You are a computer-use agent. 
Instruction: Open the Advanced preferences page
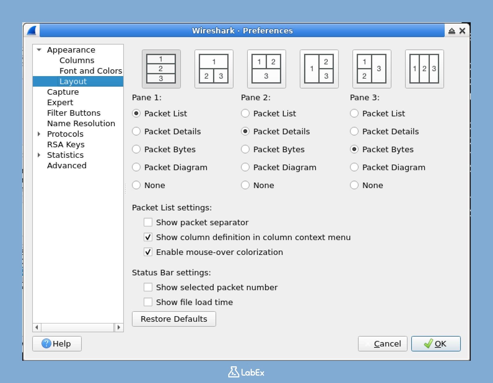pyautogui.click(x=67, y=166)
